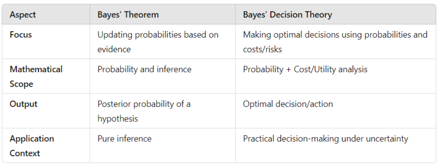Click the Application Context row label
Image resolution: width=440 pixels, height=164 pixels.
(32, 146)
